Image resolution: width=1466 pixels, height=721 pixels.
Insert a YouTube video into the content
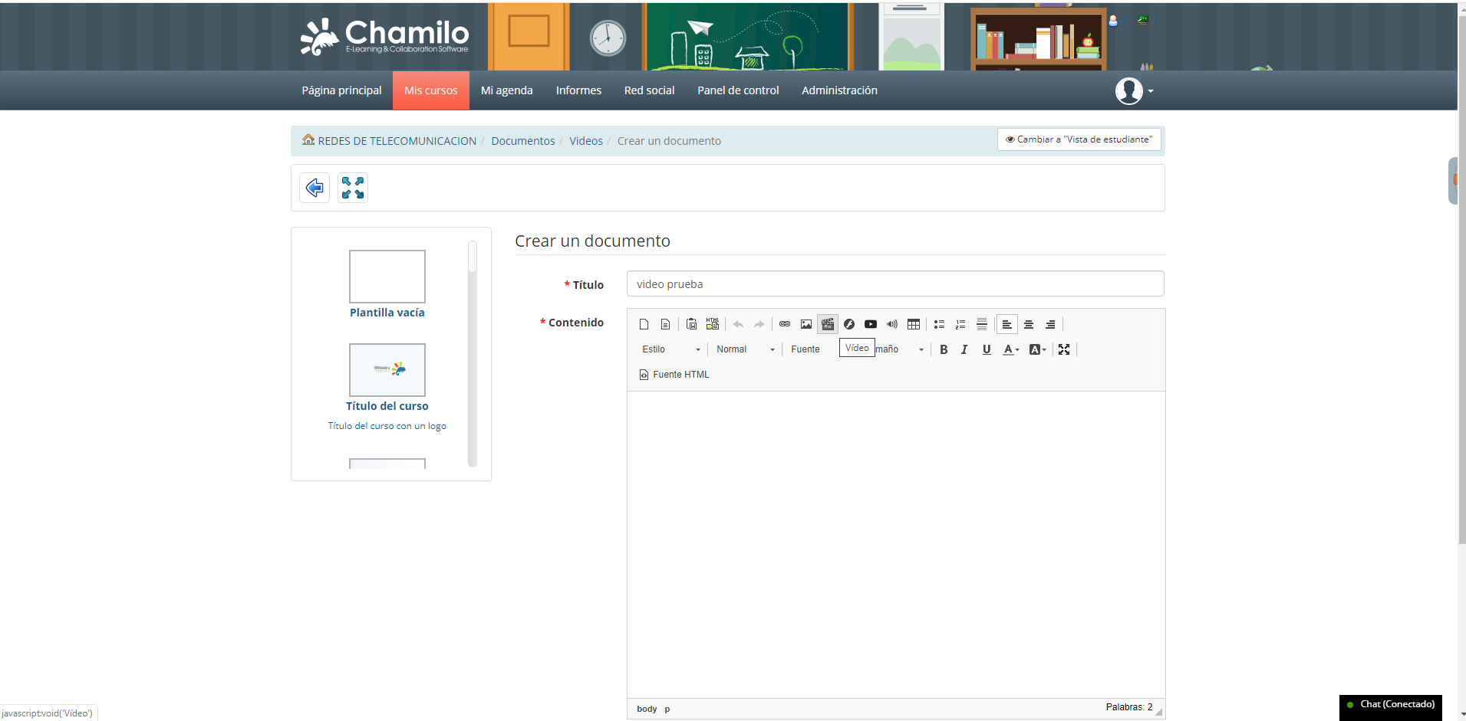coord(871,323)
